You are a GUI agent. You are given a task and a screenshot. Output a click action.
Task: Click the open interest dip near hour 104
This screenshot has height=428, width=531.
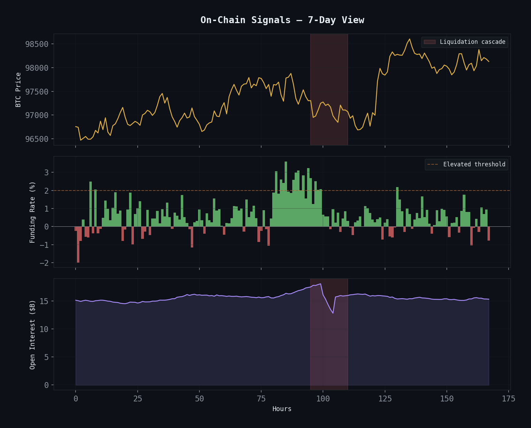(333, 312)
